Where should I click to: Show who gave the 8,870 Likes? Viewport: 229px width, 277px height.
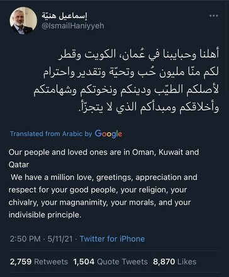click(175, 262)
